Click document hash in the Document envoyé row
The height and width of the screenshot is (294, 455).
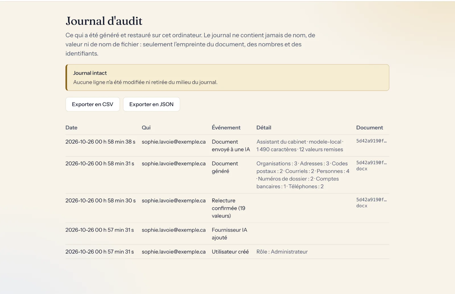pyautogui.click(x=371, y=141)
